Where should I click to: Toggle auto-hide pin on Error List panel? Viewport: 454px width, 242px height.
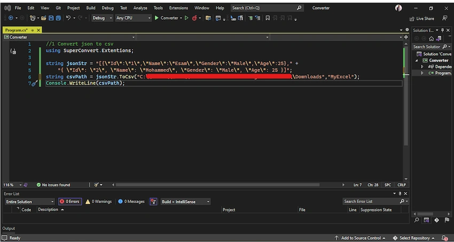click(x=400, y=194)
